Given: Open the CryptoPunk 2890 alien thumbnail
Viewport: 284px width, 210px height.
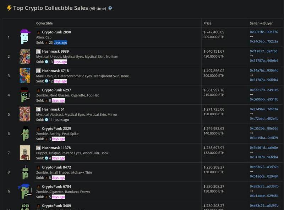Looking at the screenshot, I should coord(25,37).
